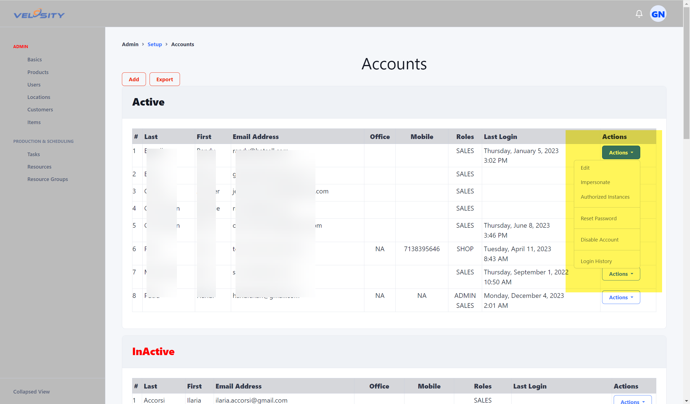Go to Locations in the sidebar
The height and width of the screenshot is (404, 690).
pos(39,97)
